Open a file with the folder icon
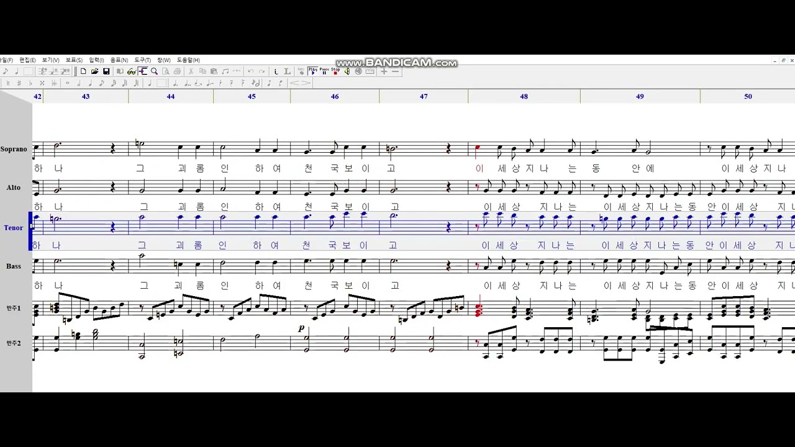This screenshot has width=795, height=447. coord(94,71)
